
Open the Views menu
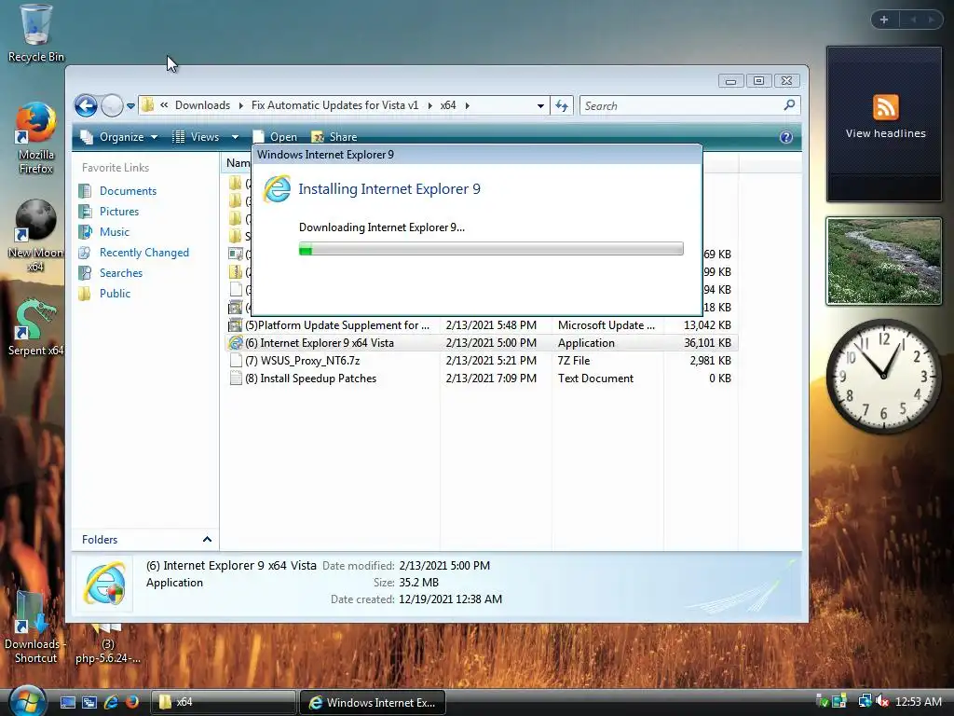196,137
